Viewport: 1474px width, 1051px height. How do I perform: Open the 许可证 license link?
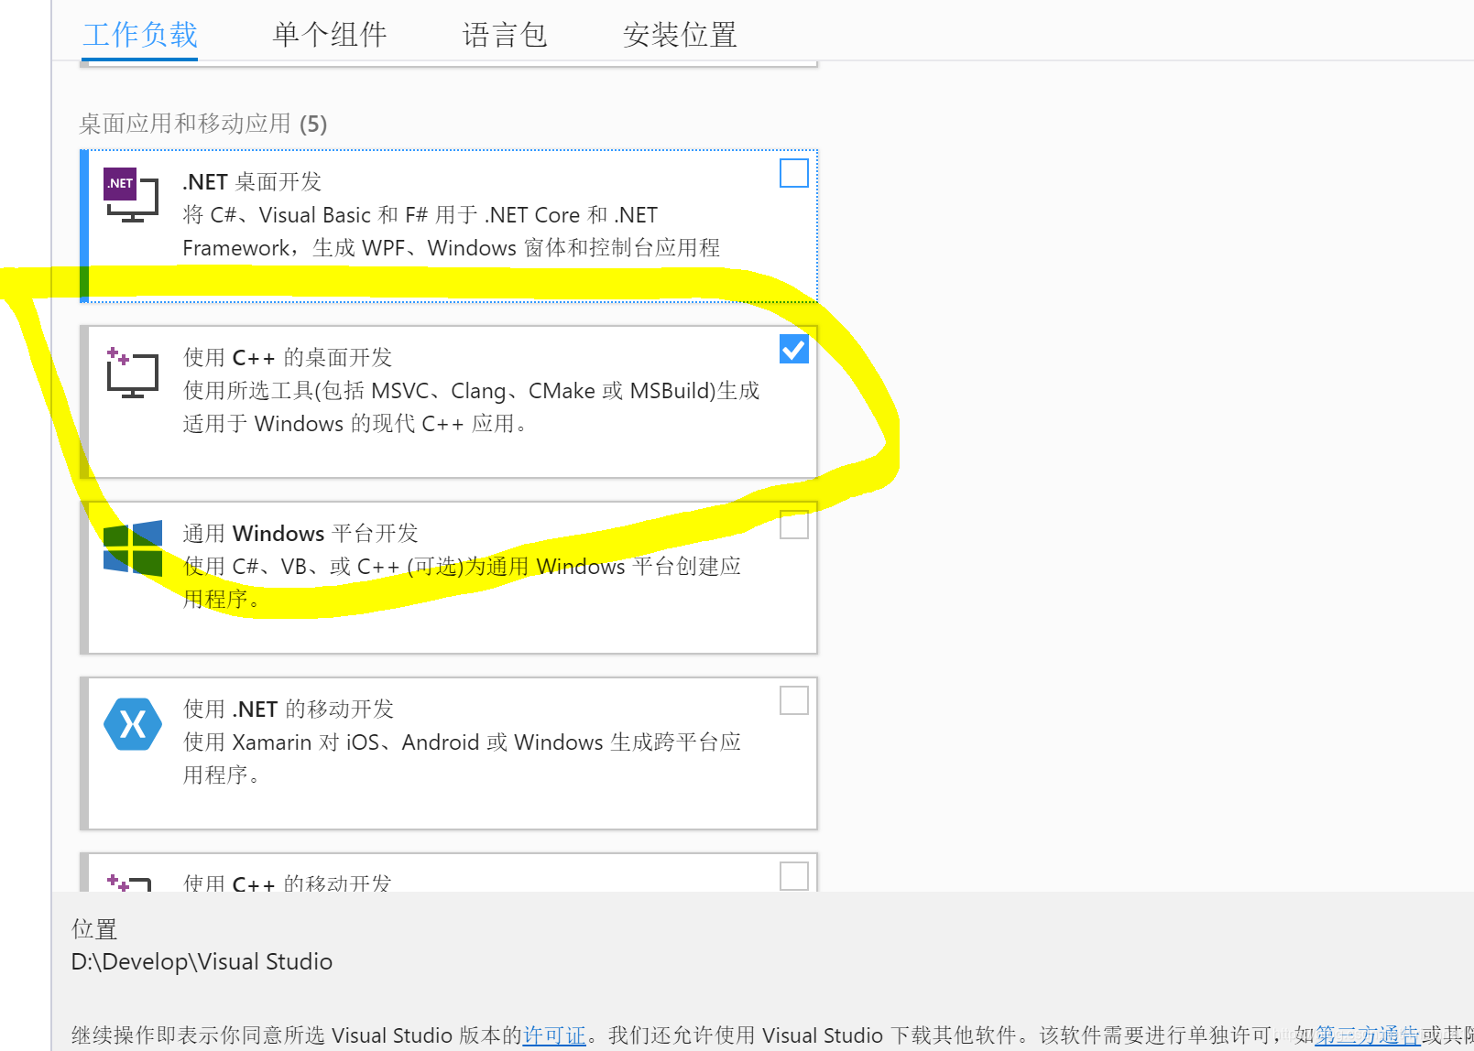[x=554, y=1035]
